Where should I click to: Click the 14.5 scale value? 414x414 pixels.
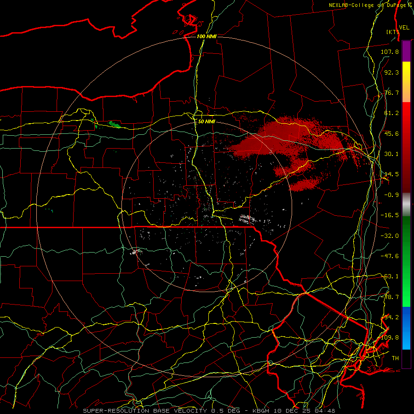[x=391, y=174]
